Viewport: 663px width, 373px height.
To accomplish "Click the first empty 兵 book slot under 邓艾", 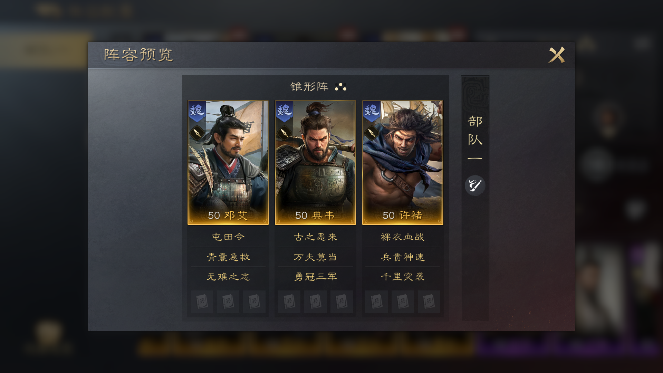I will pyautogui.click(x=202, y=302).
